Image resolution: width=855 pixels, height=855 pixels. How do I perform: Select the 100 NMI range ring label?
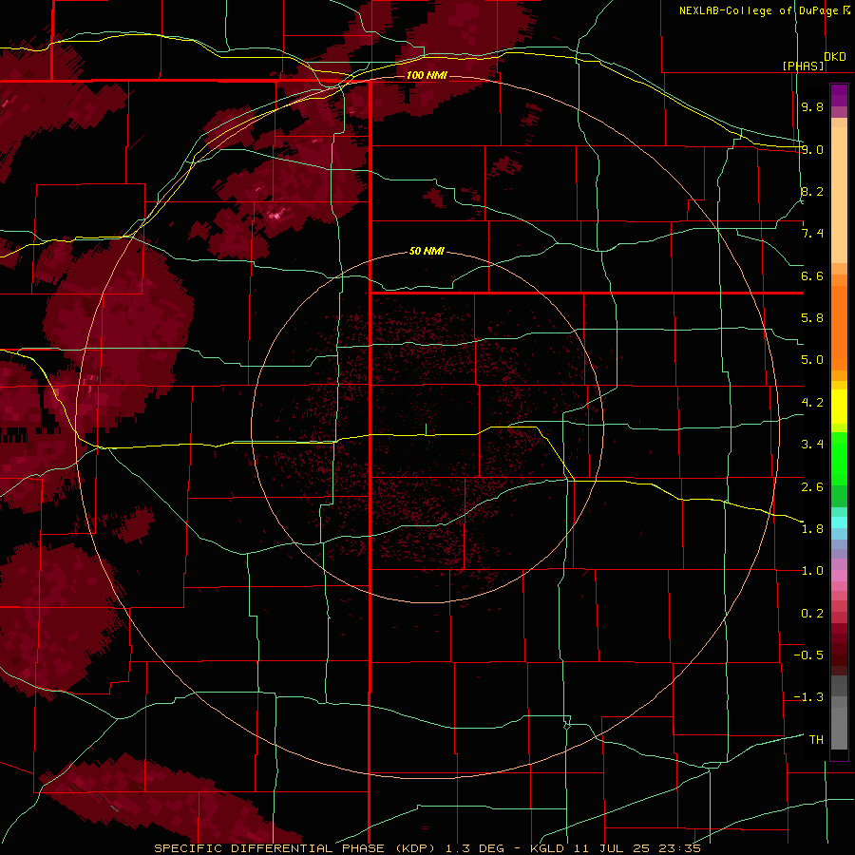pyautogui.click(x=427, y=75)
